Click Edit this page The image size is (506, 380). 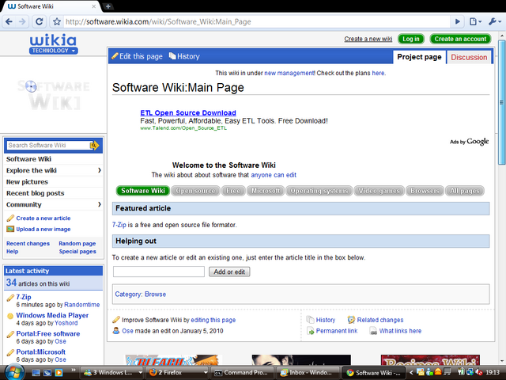[x=137, y=56]
